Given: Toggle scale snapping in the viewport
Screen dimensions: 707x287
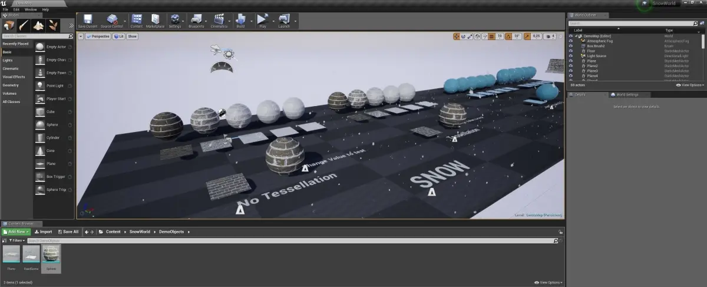Looking at the screenshot, I should tap(528, 37).
